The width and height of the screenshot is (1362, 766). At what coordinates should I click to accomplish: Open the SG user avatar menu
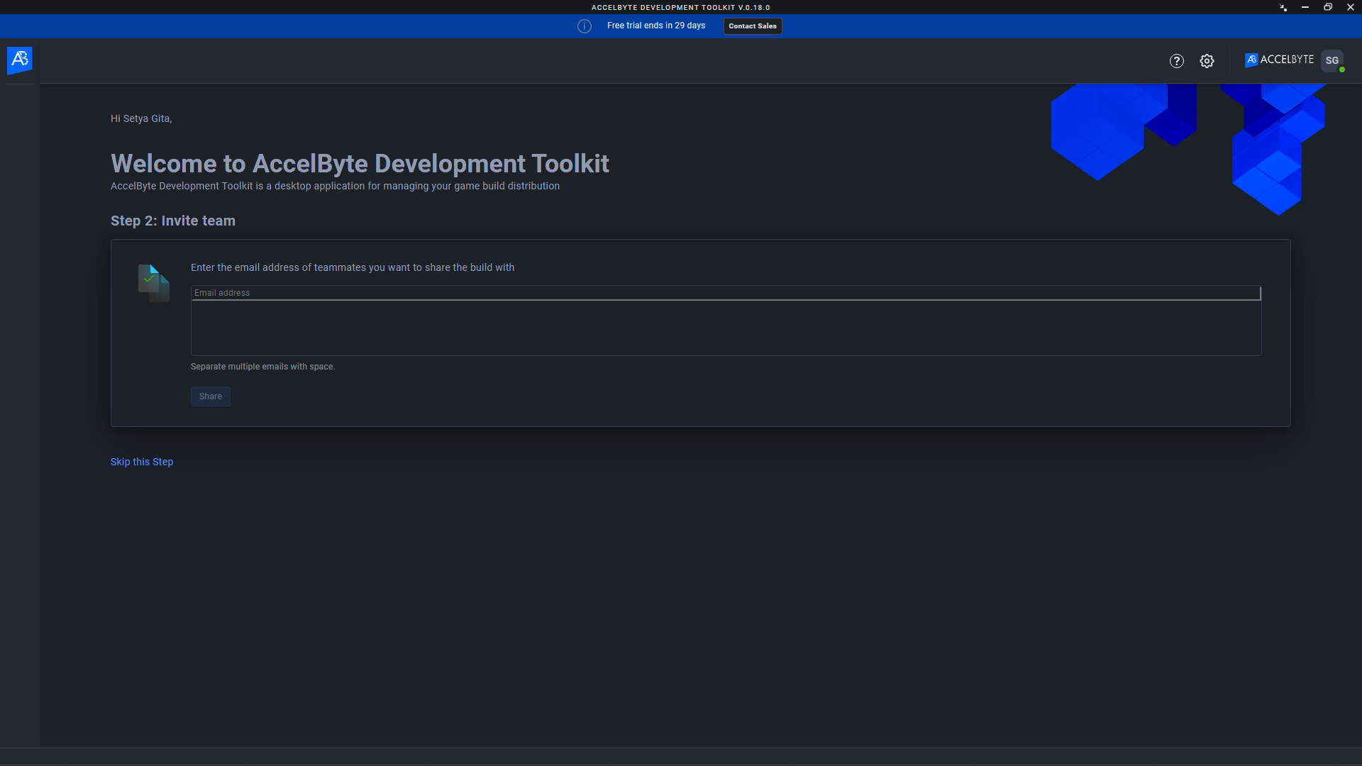click(x=1332, y=60)
